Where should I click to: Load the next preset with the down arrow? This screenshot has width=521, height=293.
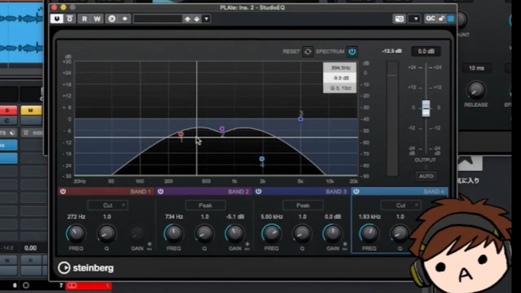(x=196, y=19)
